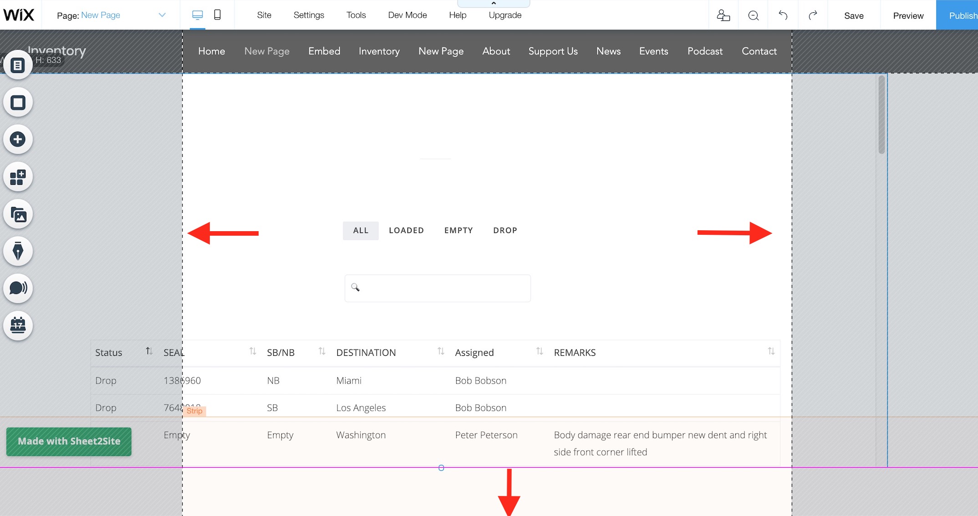Viewport: 978px width, 516px height.
Task: Open the Dev Mode menu
Action: click(407, 15)
